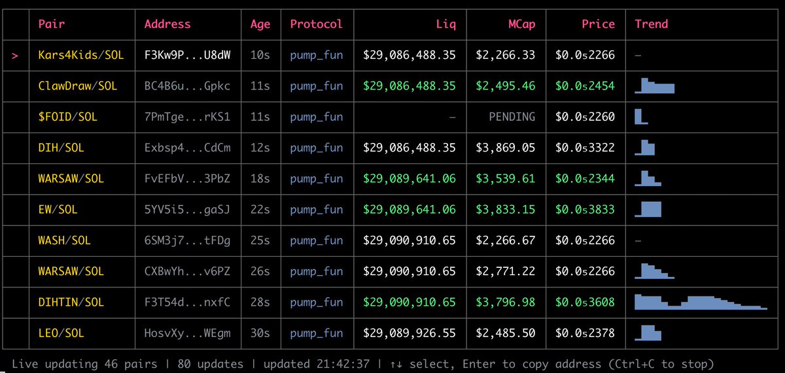This screenshot has width=785, height=373.
Task: Click the Price column header
Action: point(599,24)
